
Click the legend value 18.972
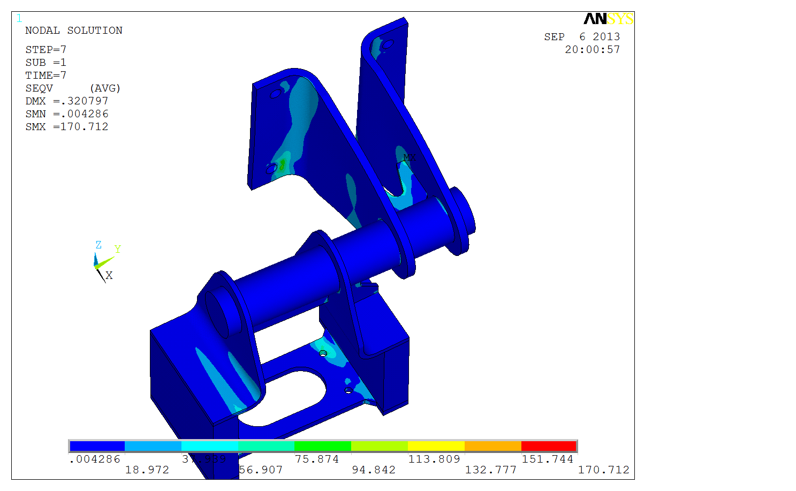[147, 470]
